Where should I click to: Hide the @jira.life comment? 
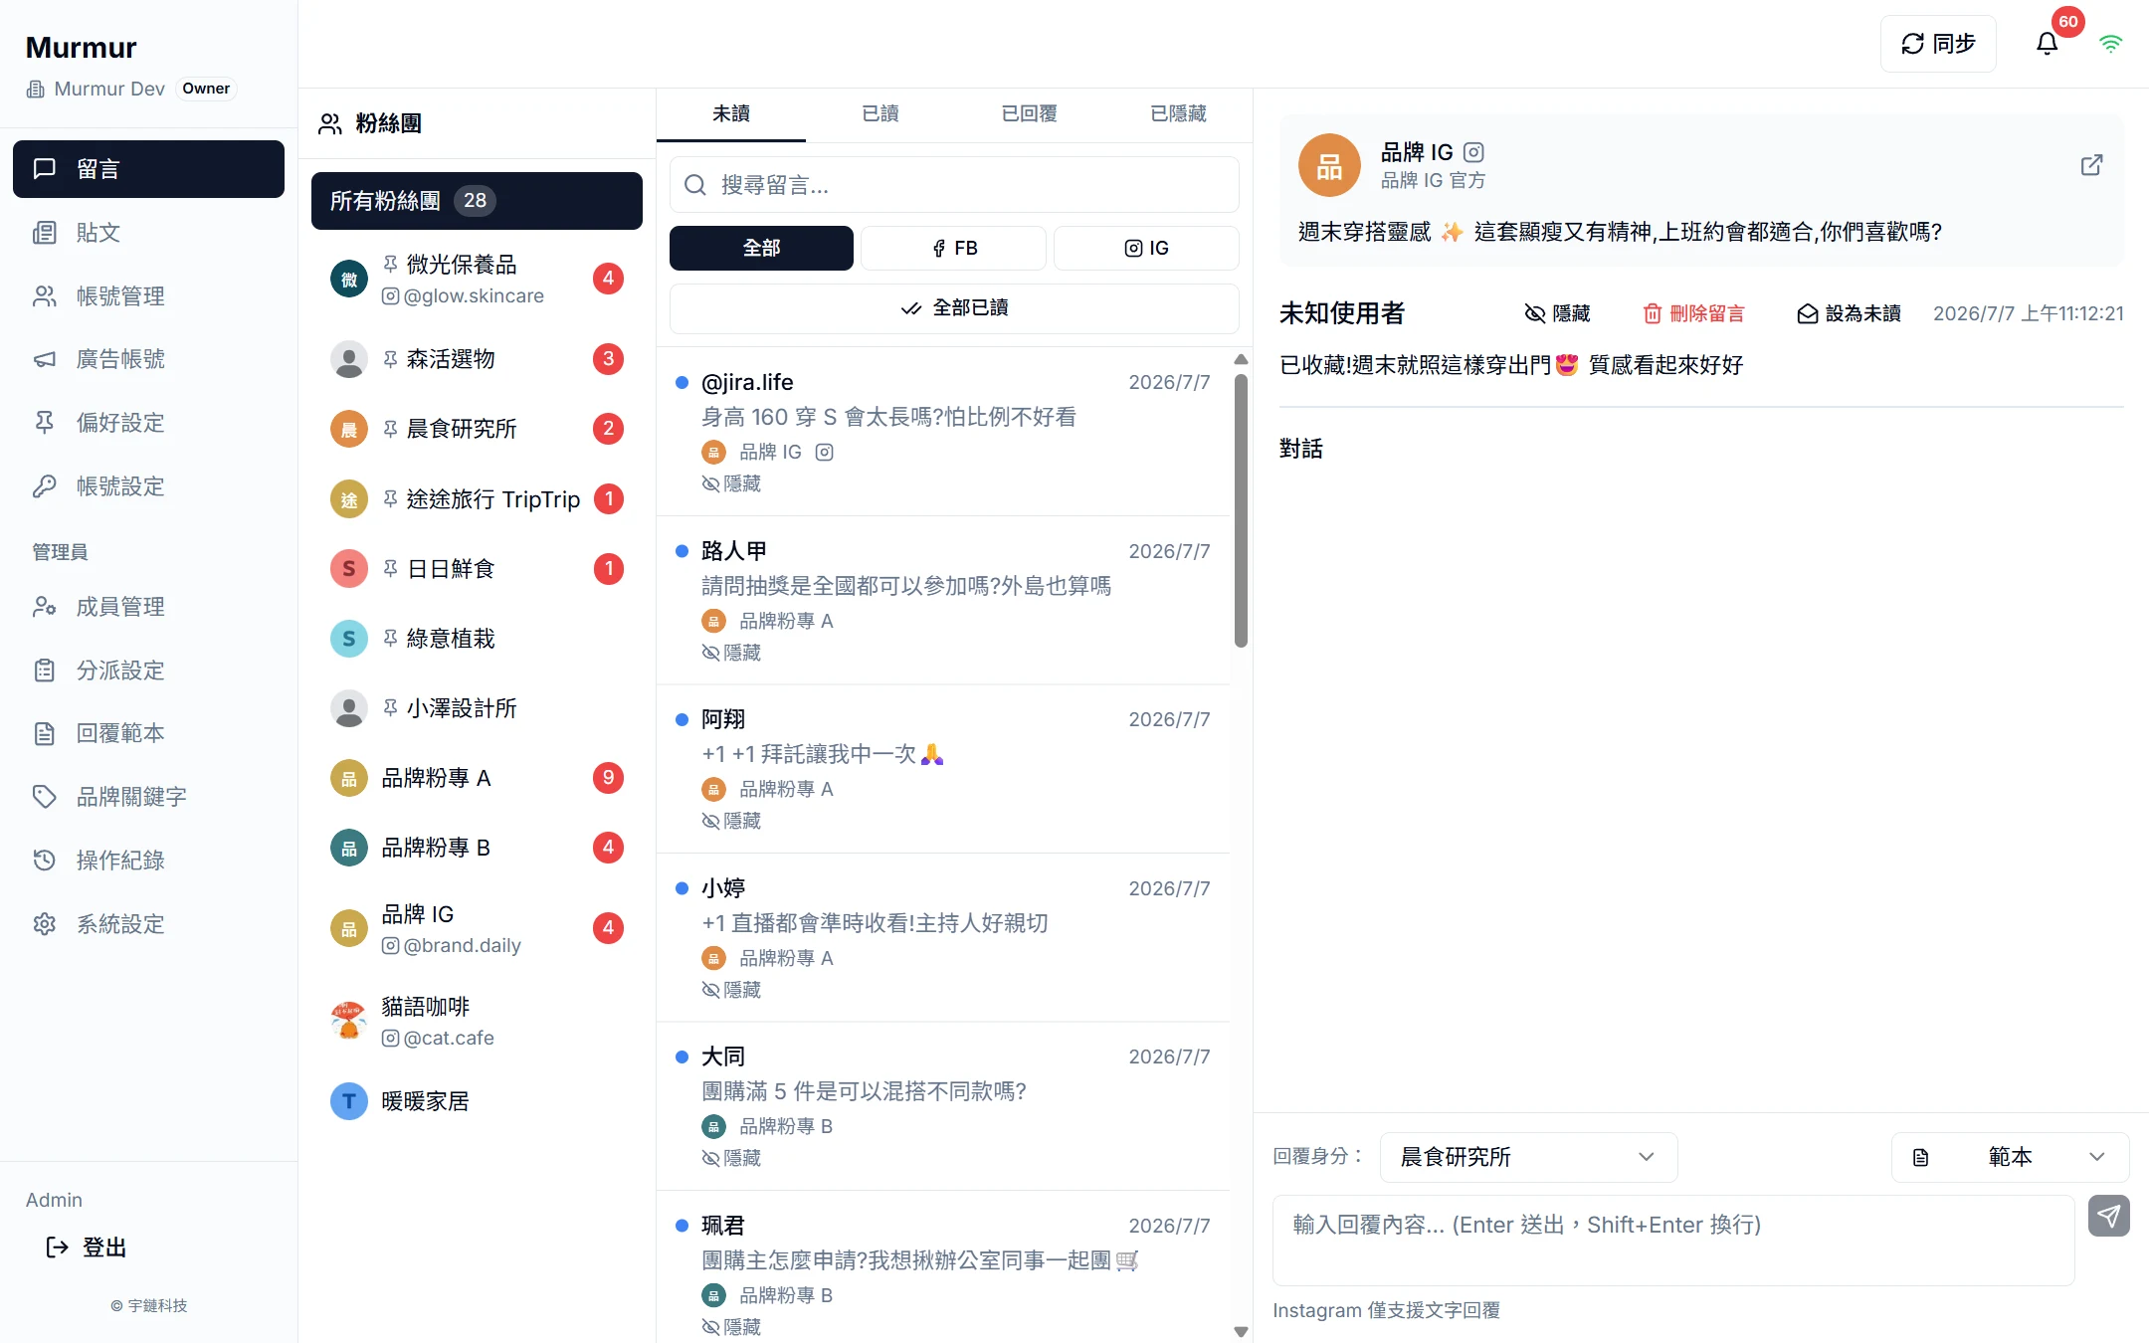click(731, 483)
